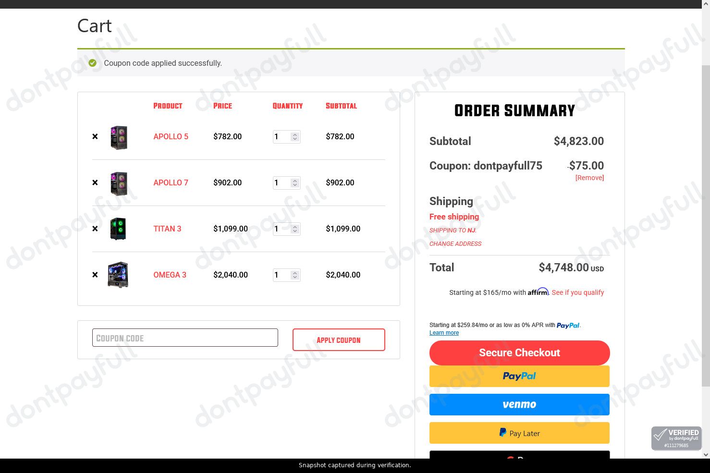Click the Apply Coupon button
Screen dimensions: 710x473
(x=339, y=340)
